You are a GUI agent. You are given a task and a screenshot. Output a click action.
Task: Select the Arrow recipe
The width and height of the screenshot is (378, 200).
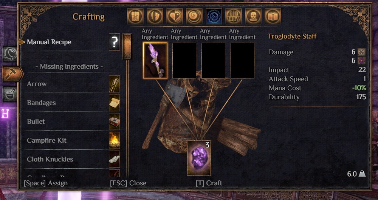click(72, 84)
